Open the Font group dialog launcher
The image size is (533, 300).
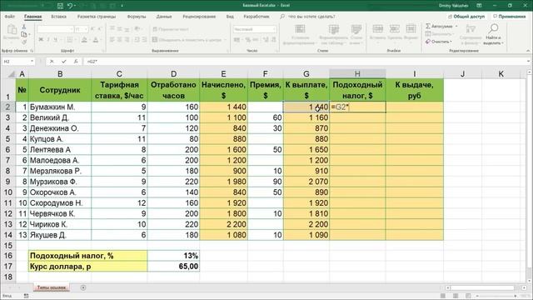[102, 51]
